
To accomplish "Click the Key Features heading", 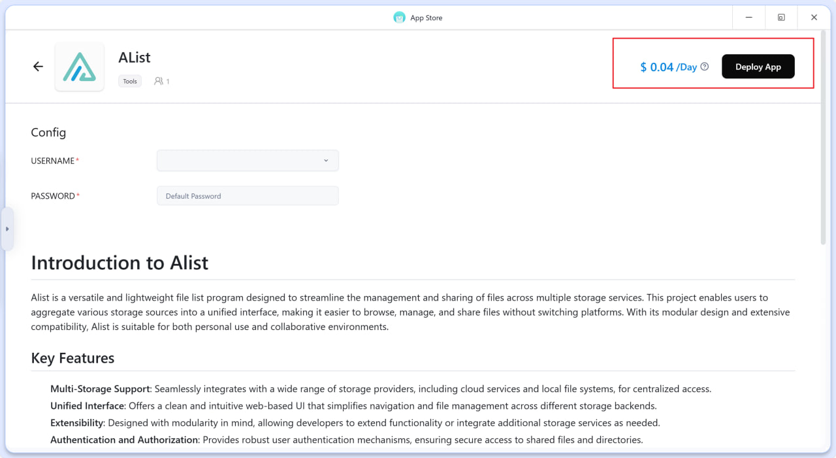I will click(72, 358).
